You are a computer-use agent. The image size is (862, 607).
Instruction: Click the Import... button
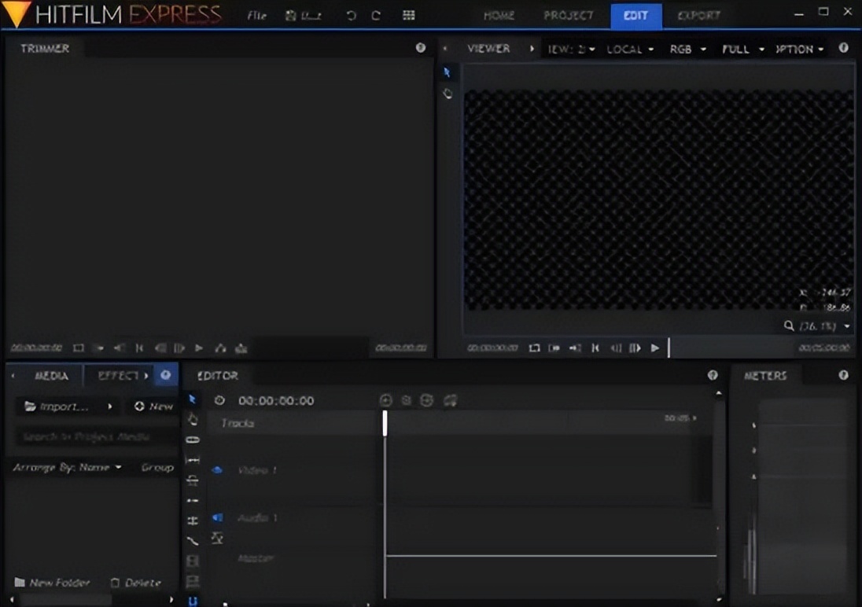pyautogui.click(x=57, y=407)
